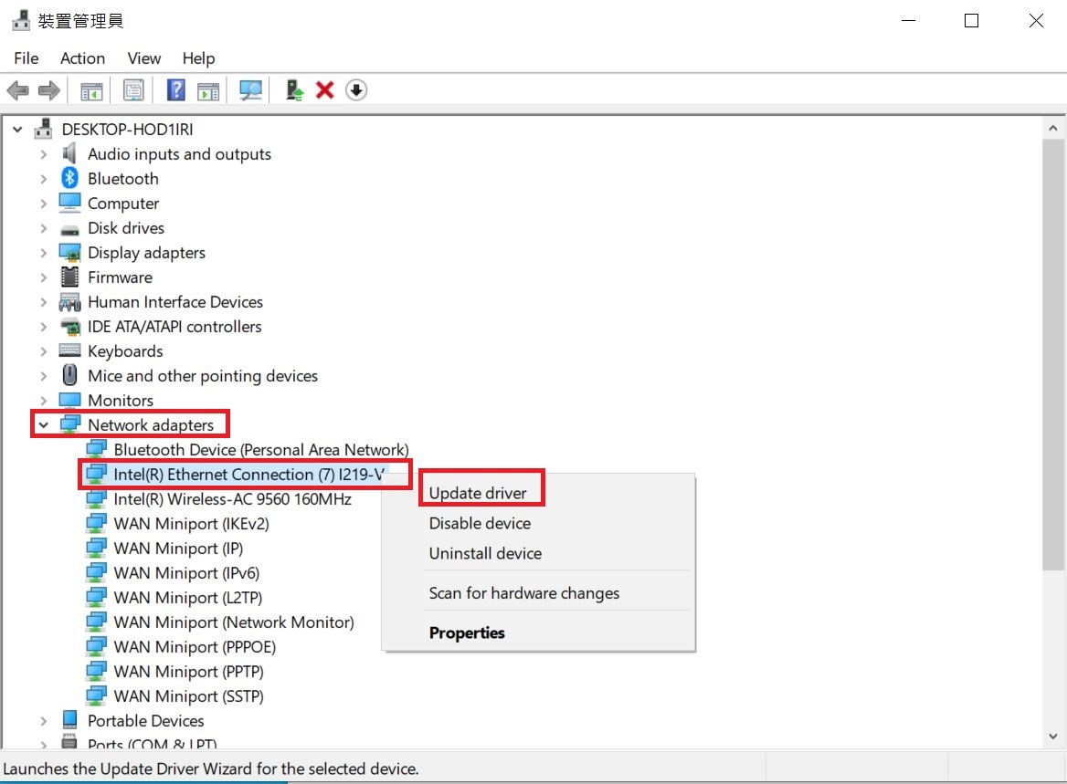Viewport: 1067px width, 784px height.
Task: Open the View menu
Action: pos(143,58)
